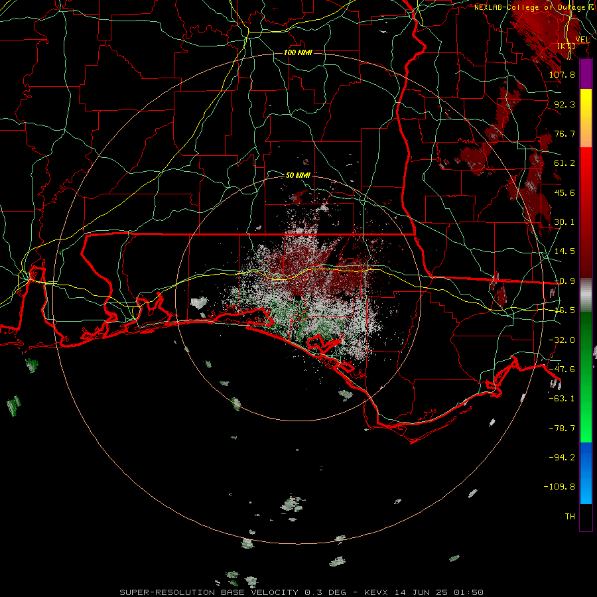This screenshot has height=597, width=597.
Task: Select the -78.7 velocity scale value
Action: [x=562, y=429]
